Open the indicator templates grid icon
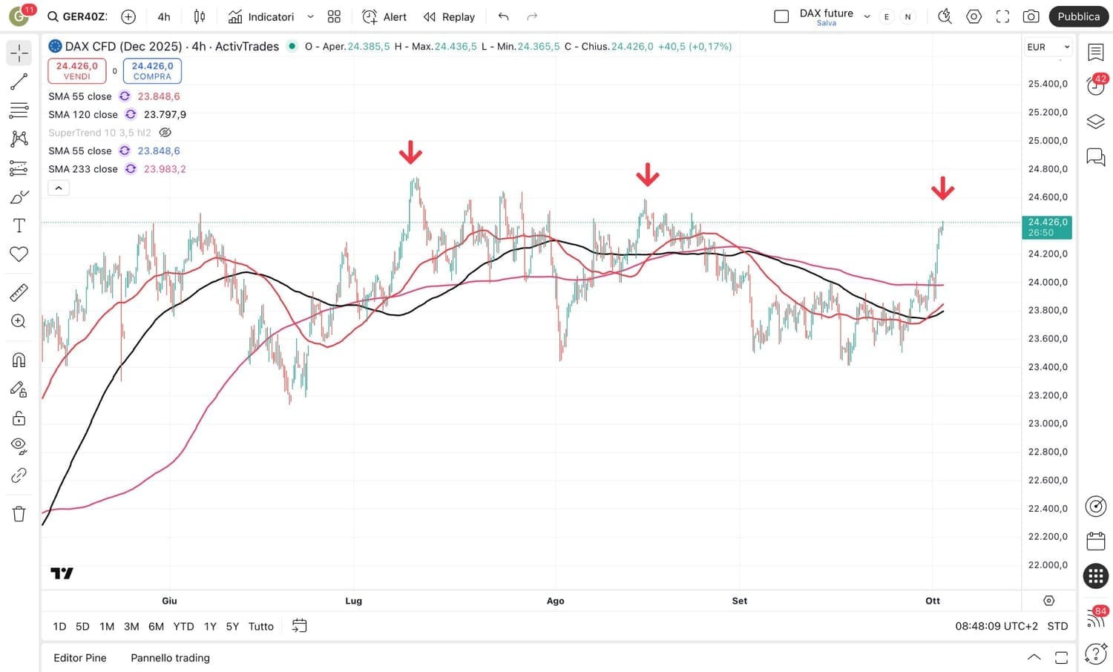 334,16
